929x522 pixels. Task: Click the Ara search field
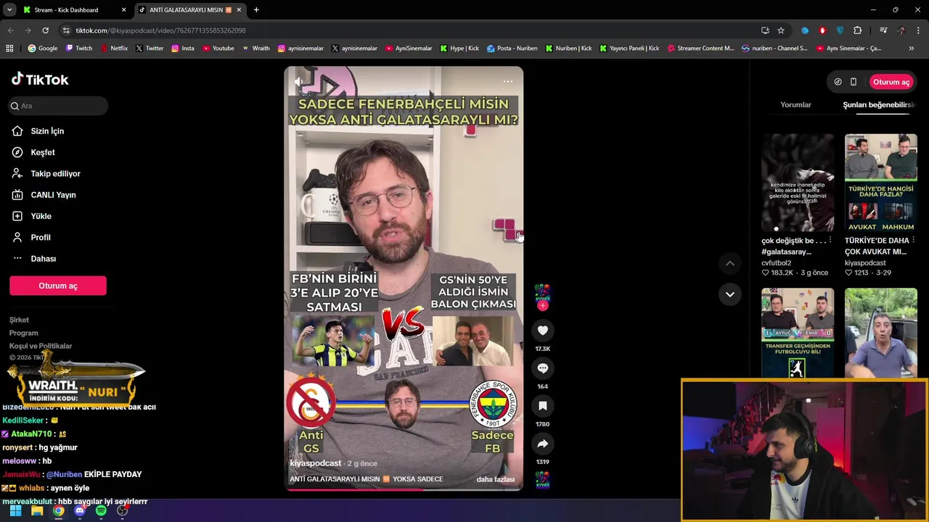point(58,106)
